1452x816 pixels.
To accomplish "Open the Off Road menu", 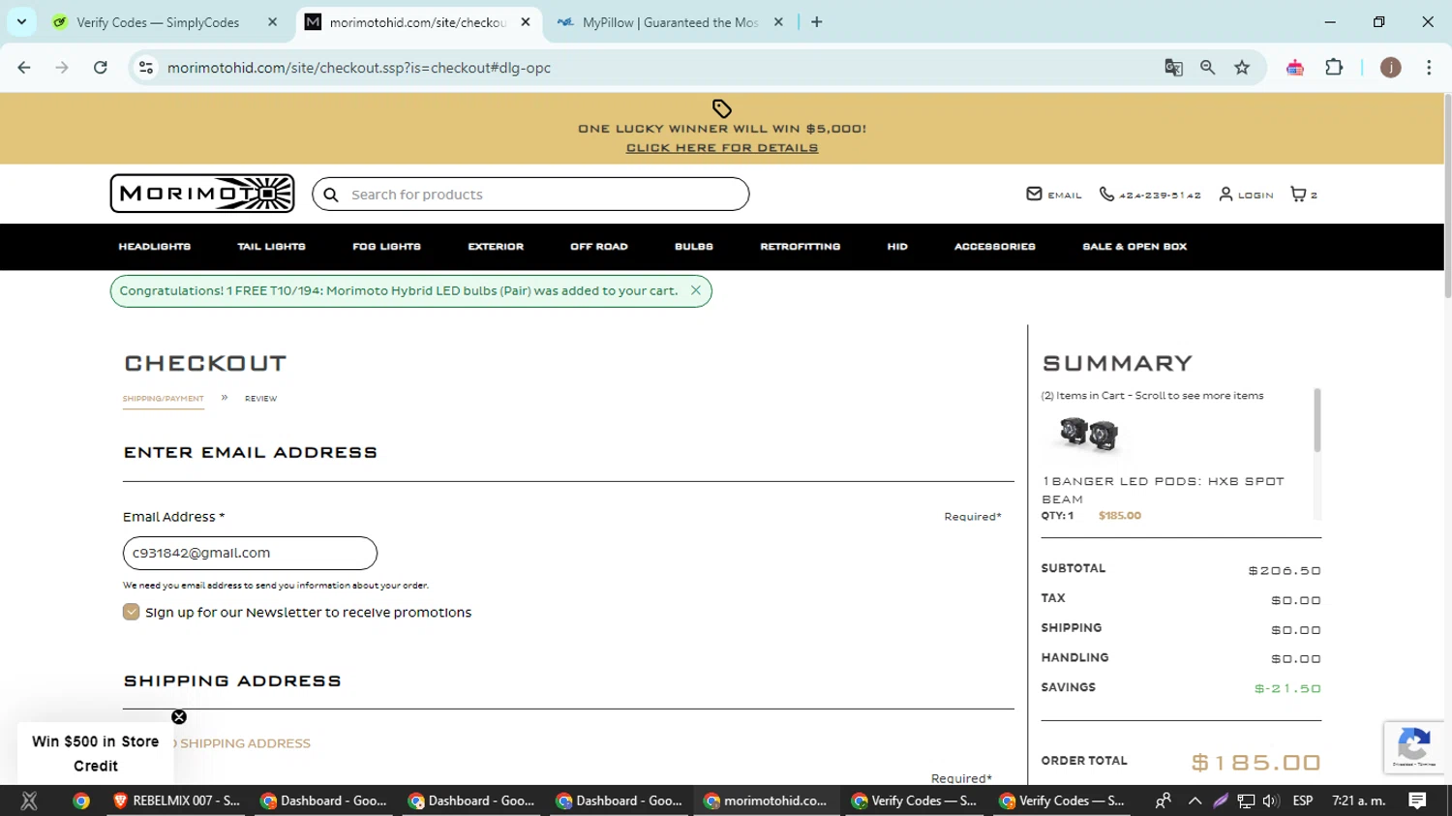I will click(599, 247).
